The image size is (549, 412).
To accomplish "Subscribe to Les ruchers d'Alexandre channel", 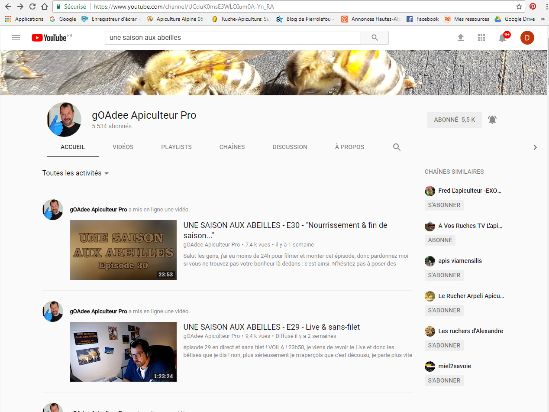I will point(444,345).
